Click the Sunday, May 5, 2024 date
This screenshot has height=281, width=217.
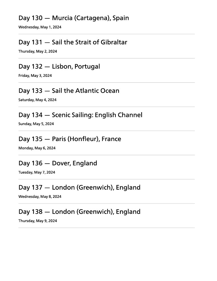(36, 124)
